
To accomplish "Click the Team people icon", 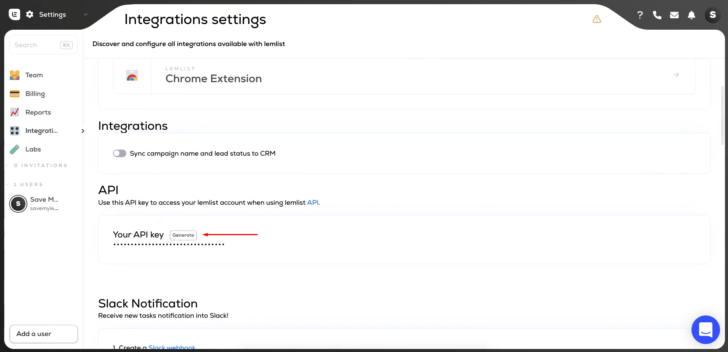I will [x=14, y=75].
